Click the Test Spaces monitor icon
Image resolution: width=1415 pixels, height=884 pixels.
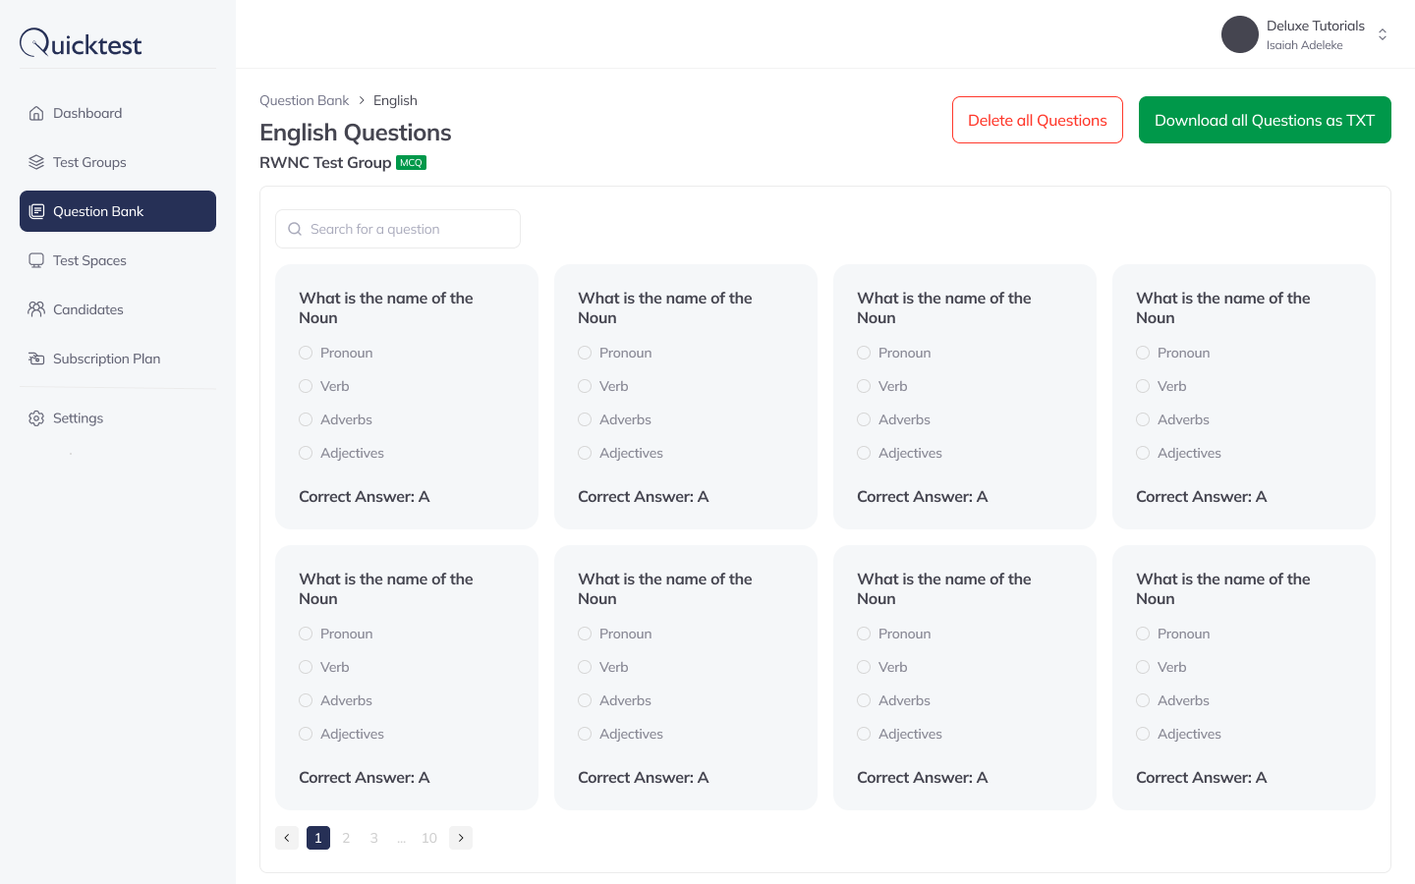pyautogui.click(x=36, y=259)
